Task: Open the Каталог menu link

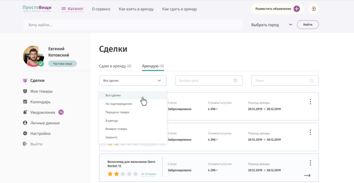Action: tap(76, 9)
